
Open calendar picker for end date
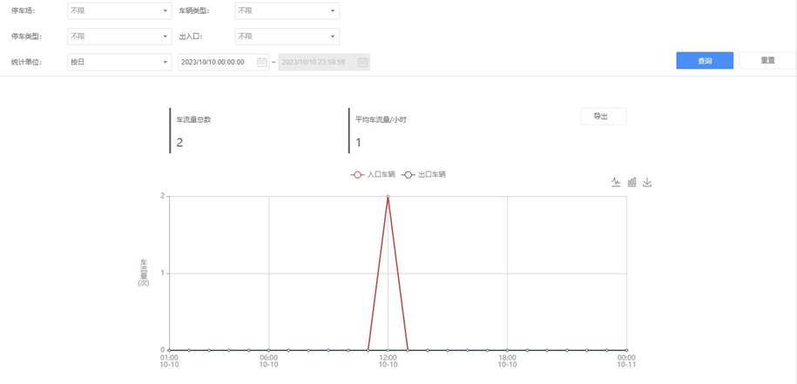(362, 62)
